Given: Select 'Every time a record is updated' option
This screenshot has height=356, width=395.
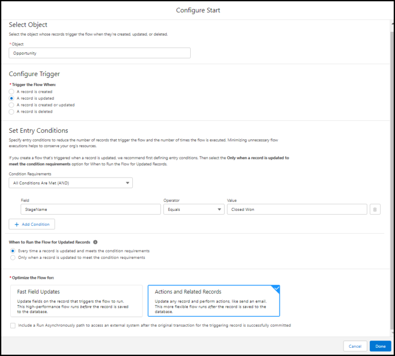Looking at the screenshot, I should [x=13, y=251].
